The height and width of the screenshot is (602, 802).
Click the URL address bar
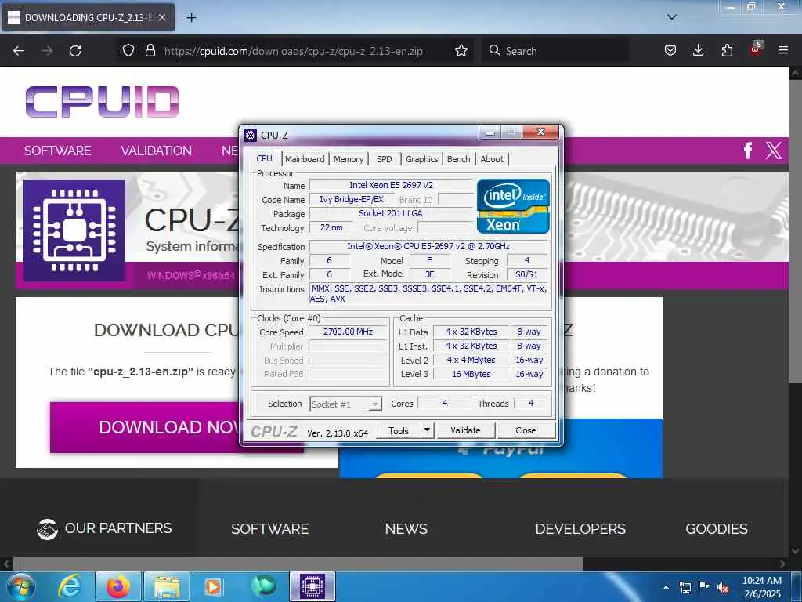[294, 51]
